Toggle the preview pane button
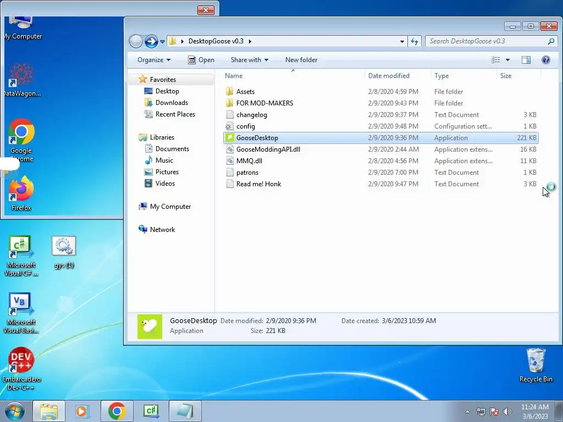 coord(526,60)
